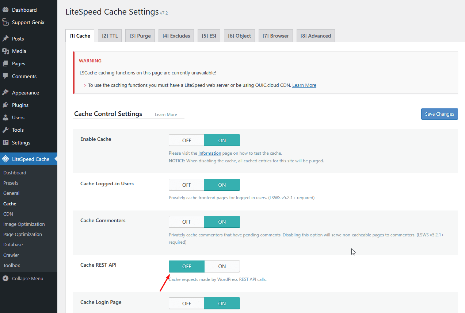Turn Cache REST API ON
465x313 pixels.
222,266
